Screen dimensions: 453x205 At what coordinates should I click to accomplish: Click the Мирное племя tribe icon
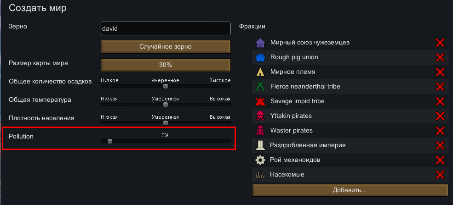point(260,72)
